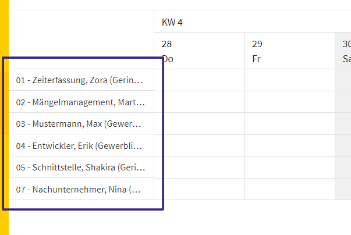Select employee 03 - Mustermann, Max row
This screenshot has width=351, height=235.
81,124
